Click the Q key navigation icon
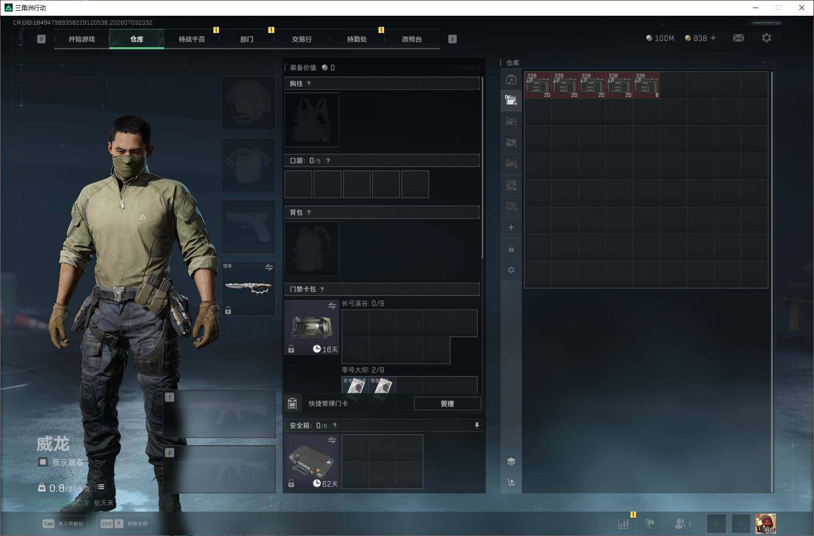 (41, 39)
